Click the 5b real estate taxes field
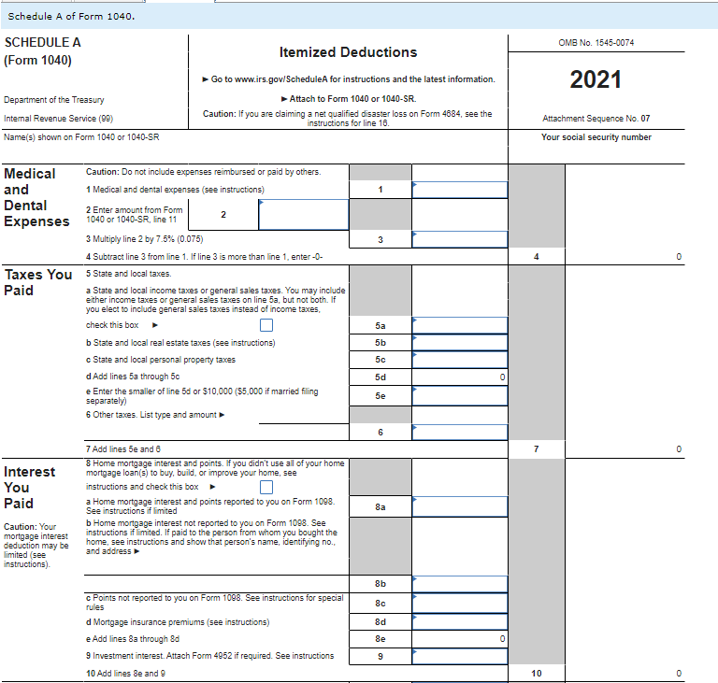 (x=460, y=342)
